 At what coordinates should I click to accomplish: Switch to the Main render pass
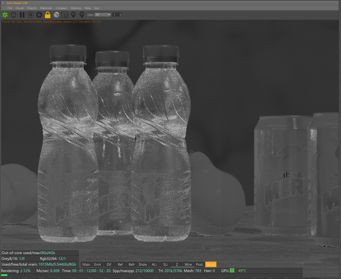click(86, 264)
